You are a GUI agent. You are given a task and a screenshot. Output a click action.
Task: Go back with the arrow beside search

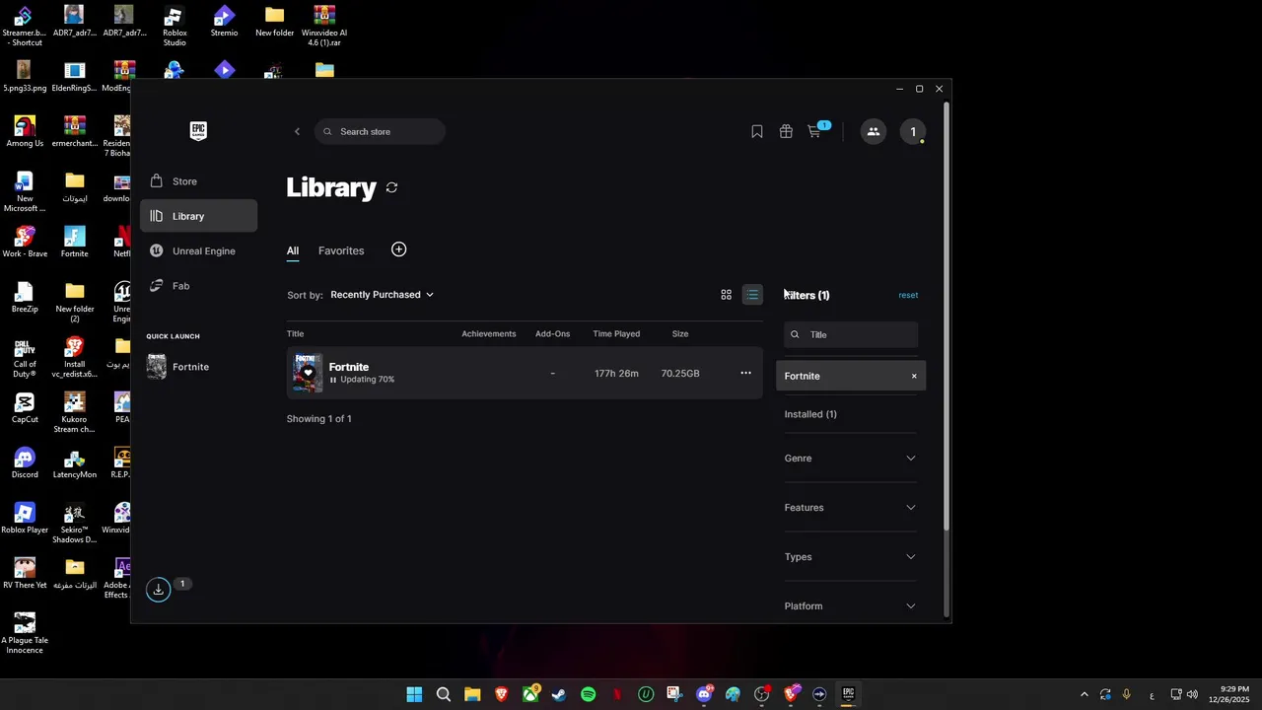pos(297,131)
